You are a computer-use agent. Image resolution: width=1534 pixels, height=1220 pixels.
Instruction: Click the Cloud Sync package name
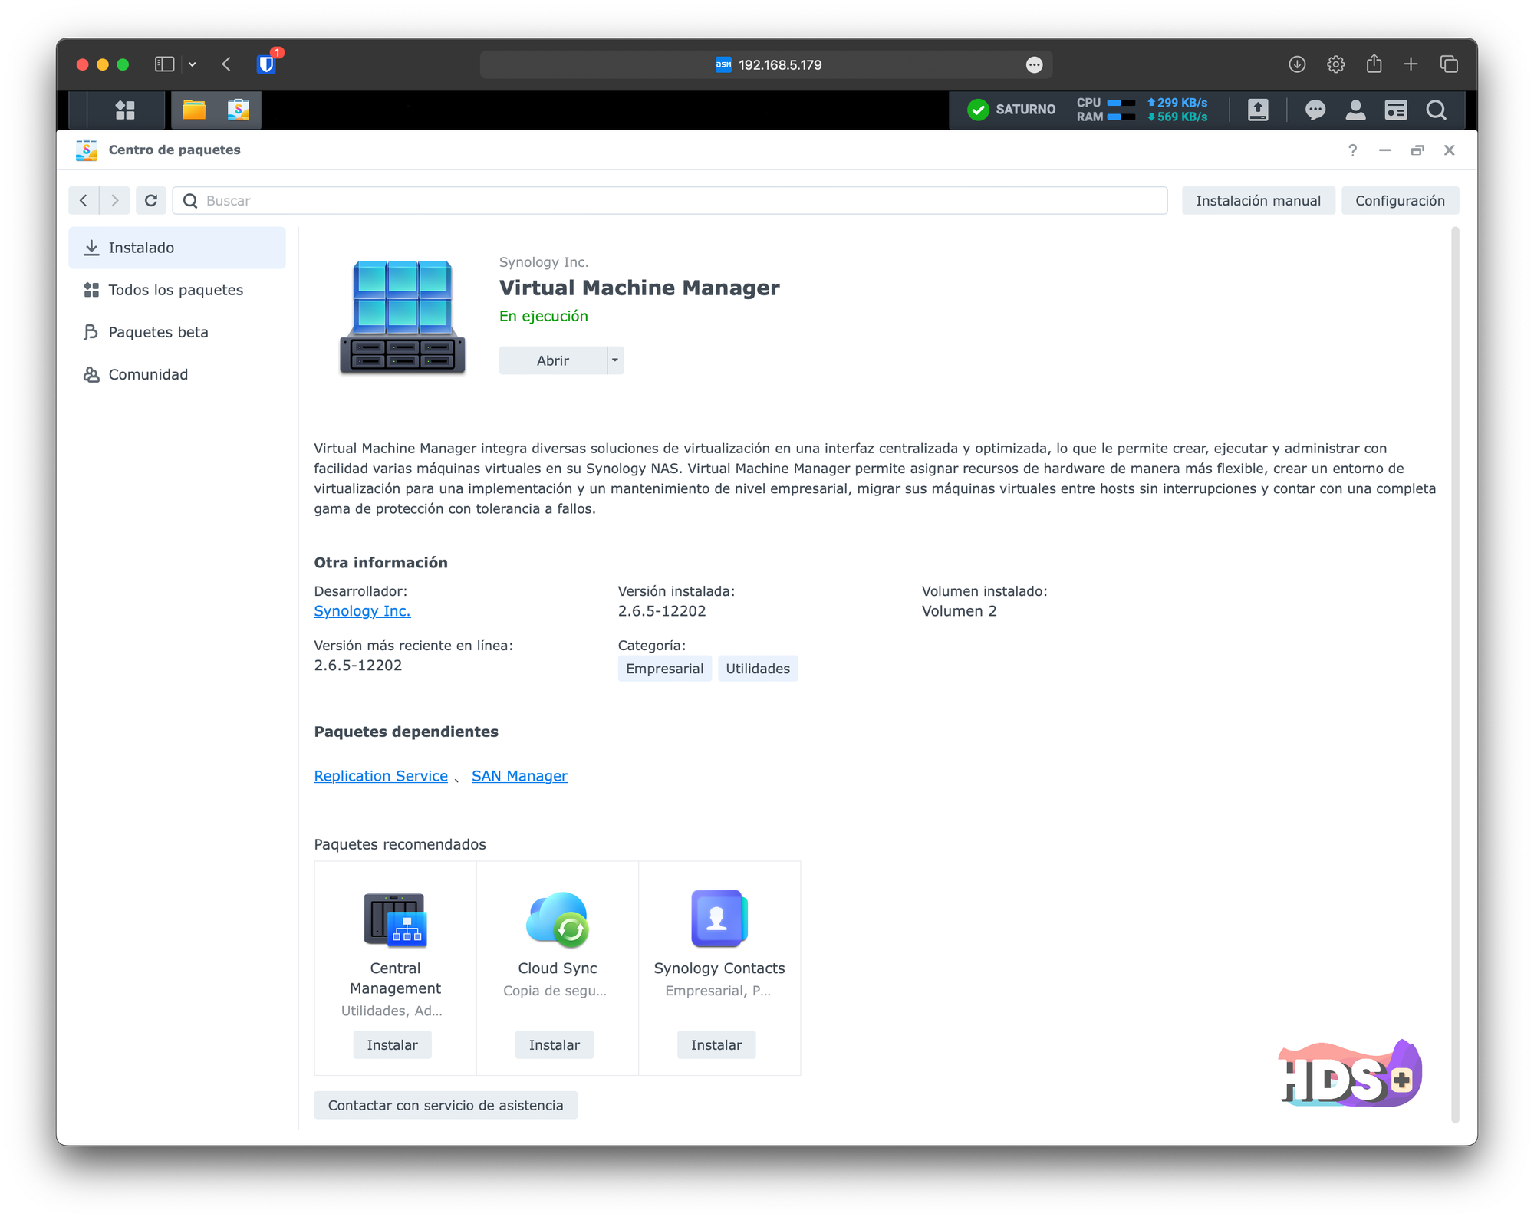point(558,968)
